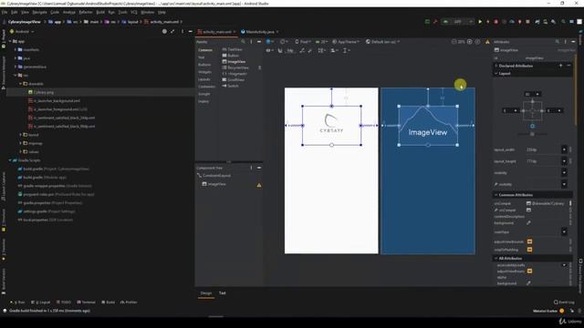584x328 pixels.
Task: Change orientation for preview
Action: 284,42
